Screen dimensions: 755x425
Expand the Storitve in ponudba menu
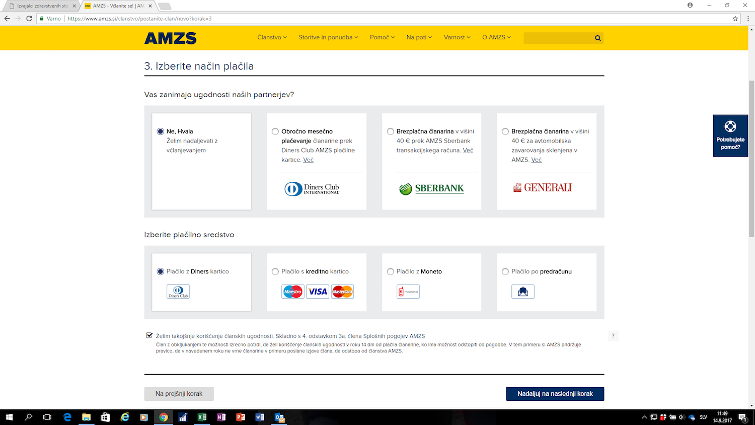(328, 37)
